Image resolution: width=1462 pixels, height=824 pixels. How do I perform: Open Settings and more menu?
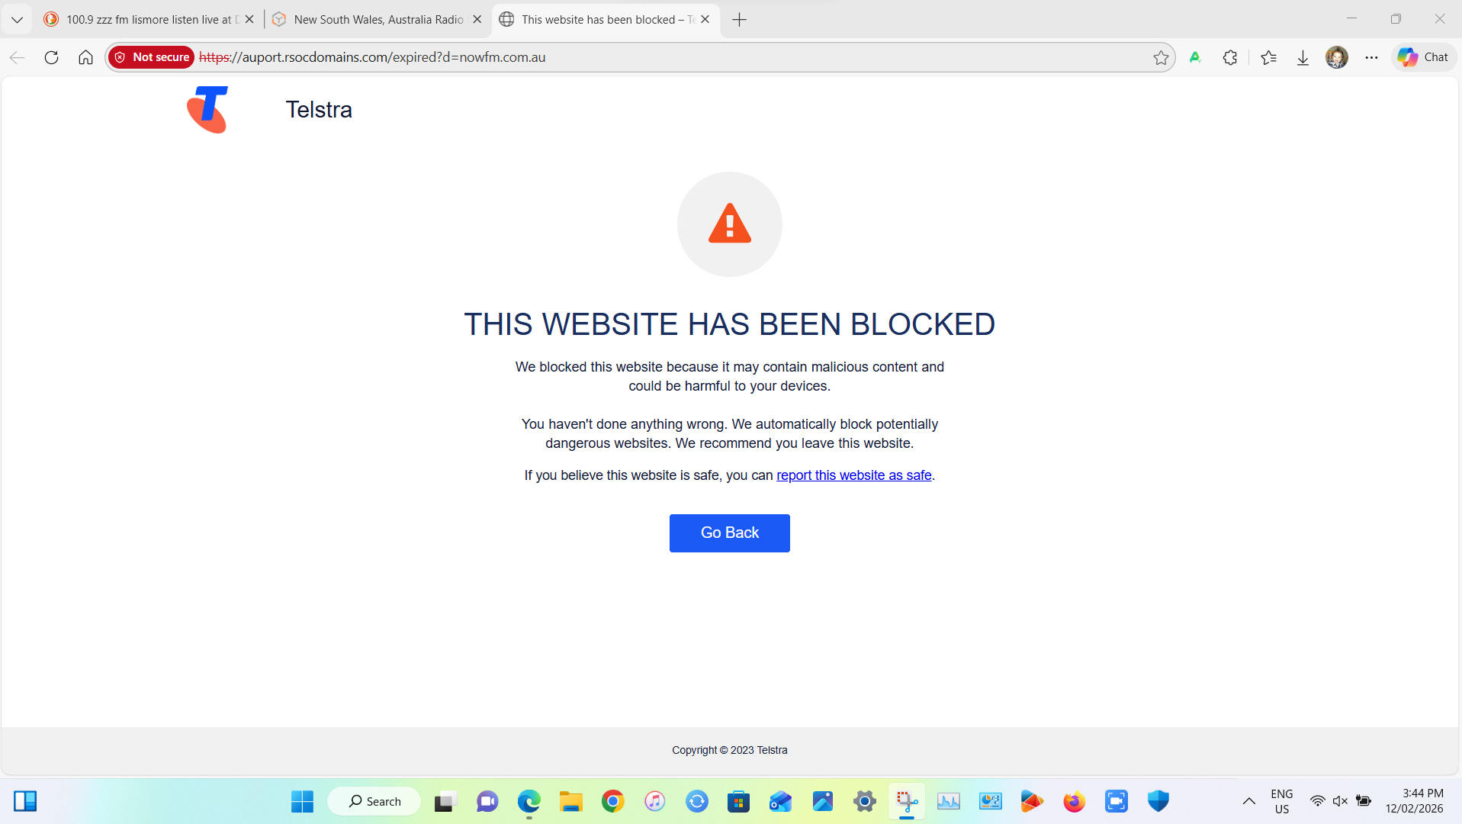tap(1371, 57)
